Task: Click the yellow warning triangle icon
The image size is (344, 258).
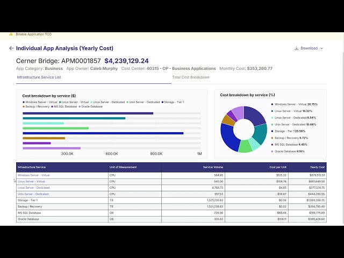Action: [11, 34]
